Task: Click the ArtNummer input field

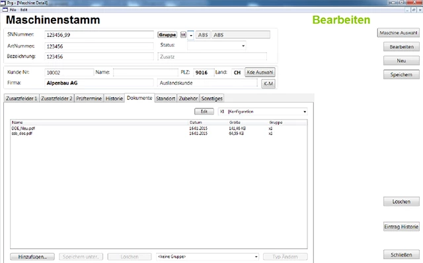Action: [99, 46]
